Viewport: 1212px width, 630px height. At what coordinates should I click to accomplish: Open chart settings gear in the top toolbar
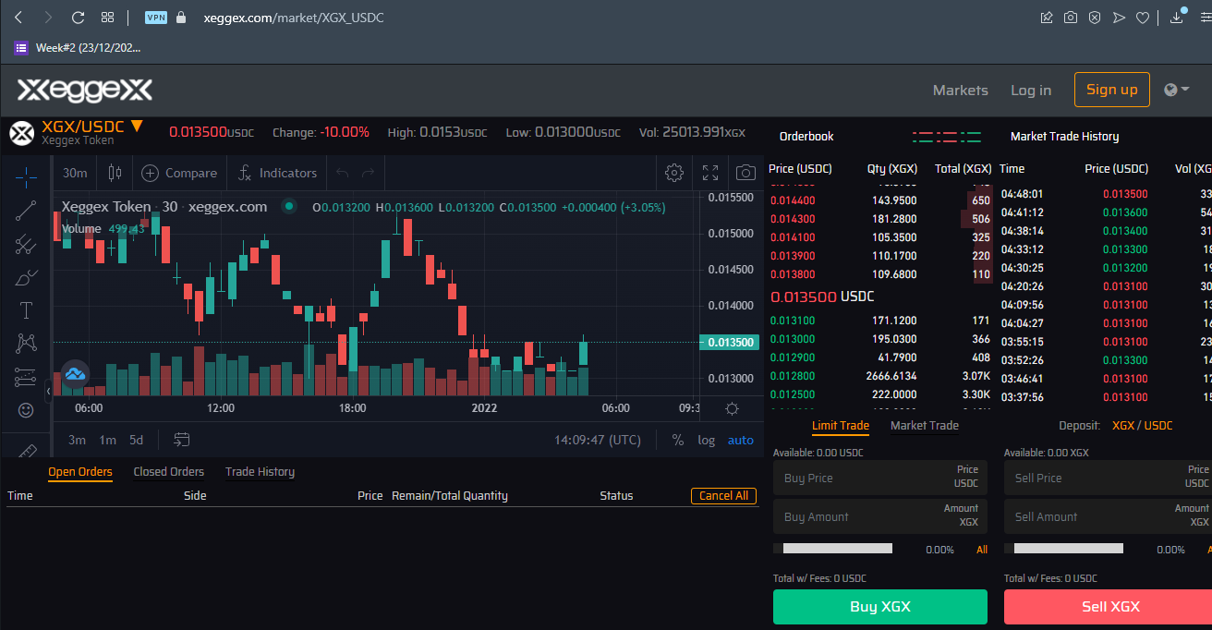[674, 173]
